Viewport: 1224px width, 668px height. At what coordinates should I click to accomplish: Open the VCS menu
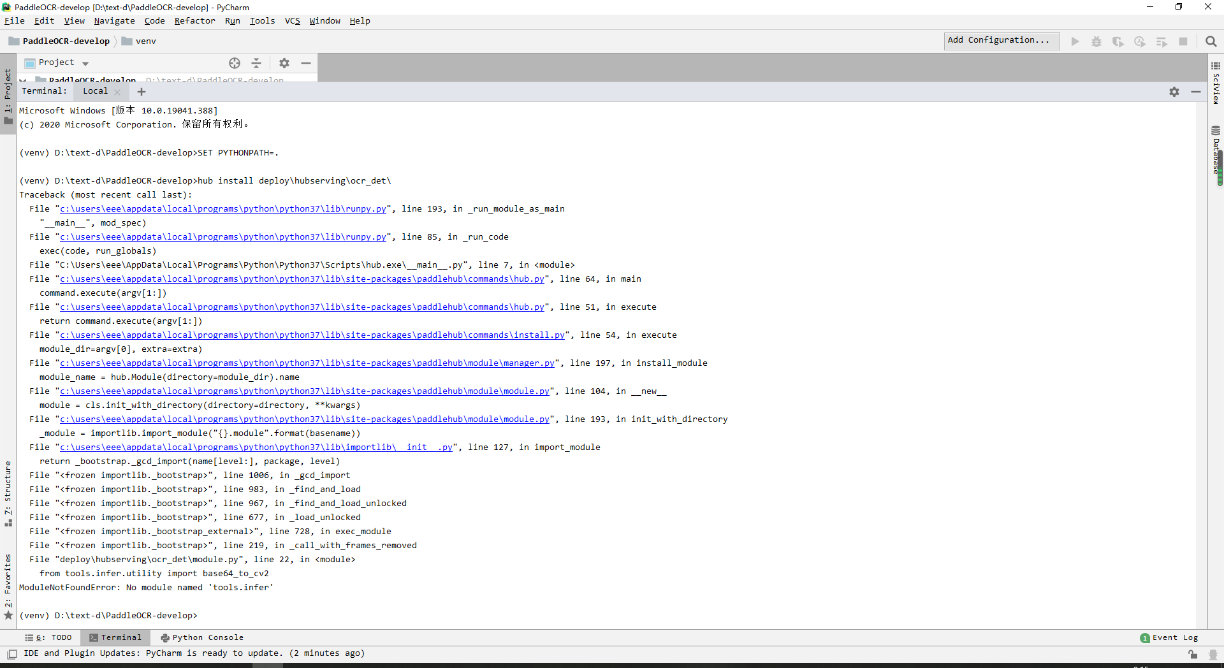pyautogui.click(x=292, y=20)
